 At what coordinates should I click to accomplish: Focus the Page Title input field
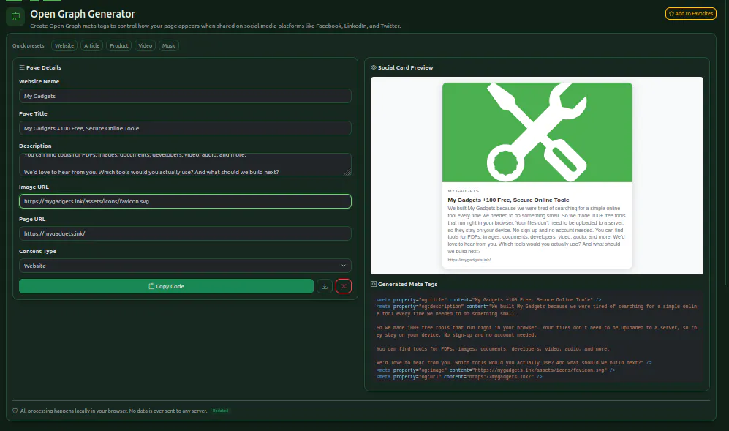click(185, 128)
